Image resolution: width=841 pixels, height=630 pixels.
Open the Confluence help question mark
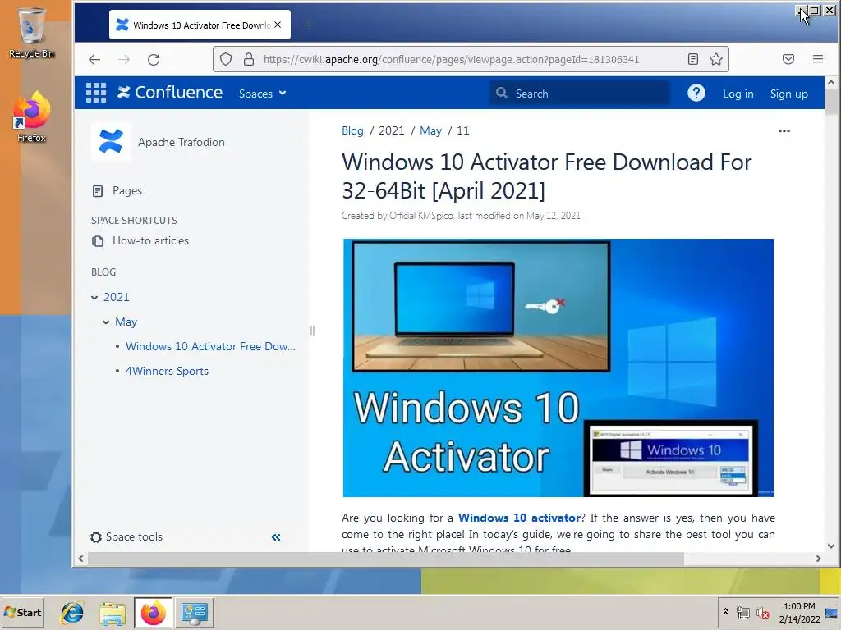pos(696,94)
